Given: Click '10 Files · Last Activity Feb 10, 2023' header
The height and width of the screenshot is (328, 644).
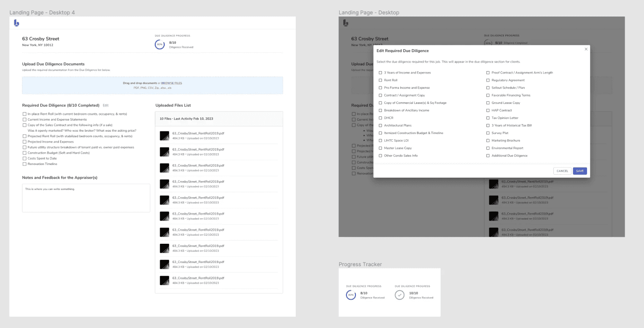Looking at the screenshot, I should pyautogui.click(x=186, y=119).
